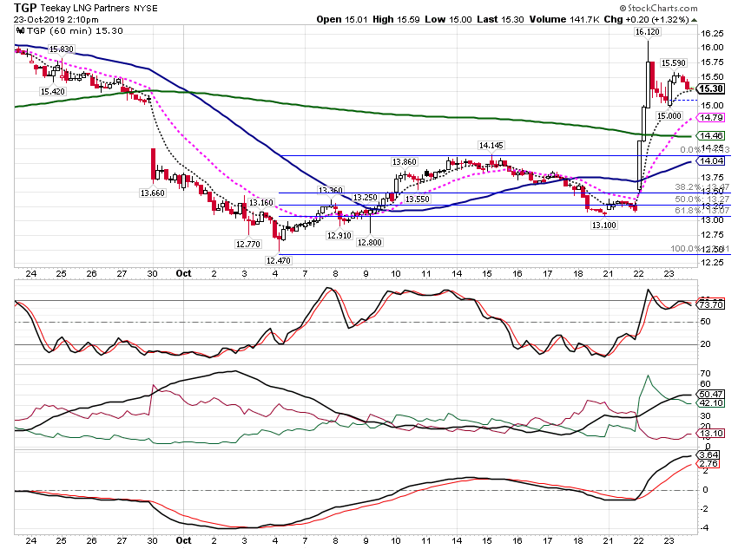Click the 12.910 price annotation

click(339, 236)
